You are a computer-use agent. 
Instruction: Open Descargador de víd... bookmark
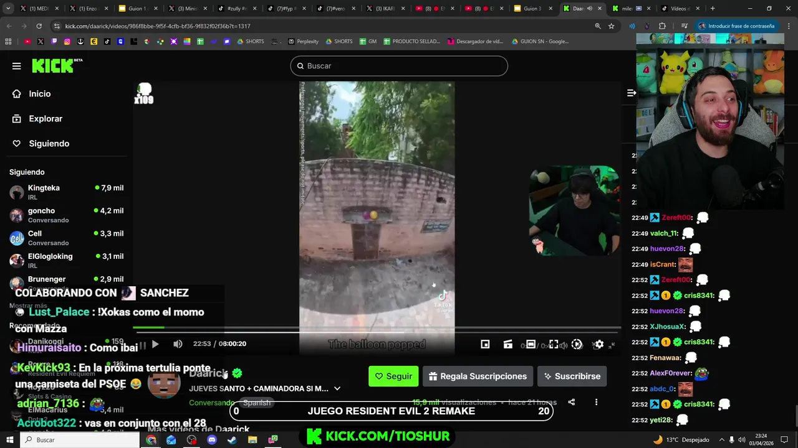pos(475,42)
